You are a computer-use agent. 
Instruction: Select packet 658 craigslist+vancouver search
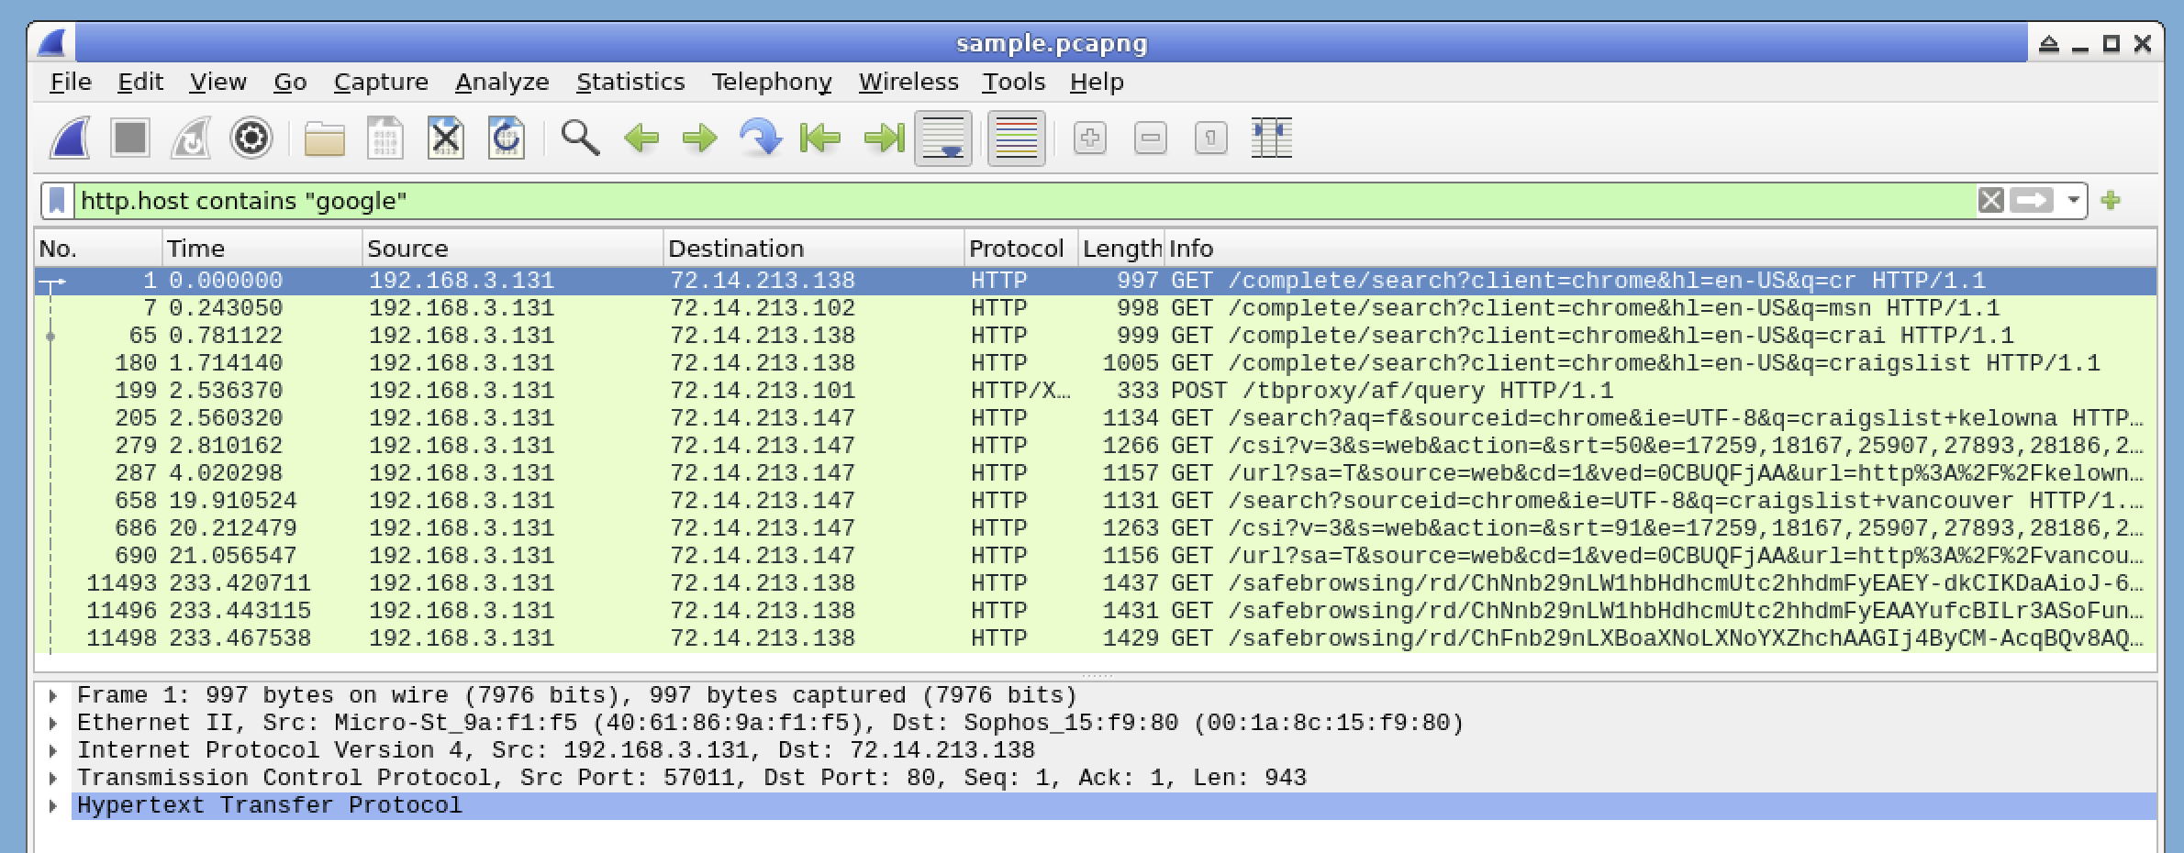point(1096,501)
